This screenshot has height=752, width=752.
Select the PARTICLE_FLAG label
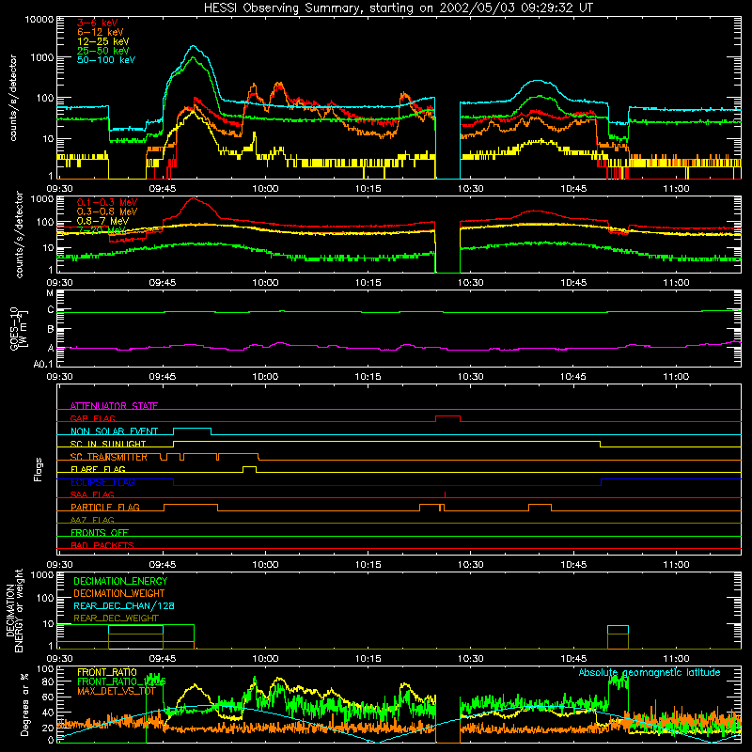pyautogui.click(x=105, y=507)
